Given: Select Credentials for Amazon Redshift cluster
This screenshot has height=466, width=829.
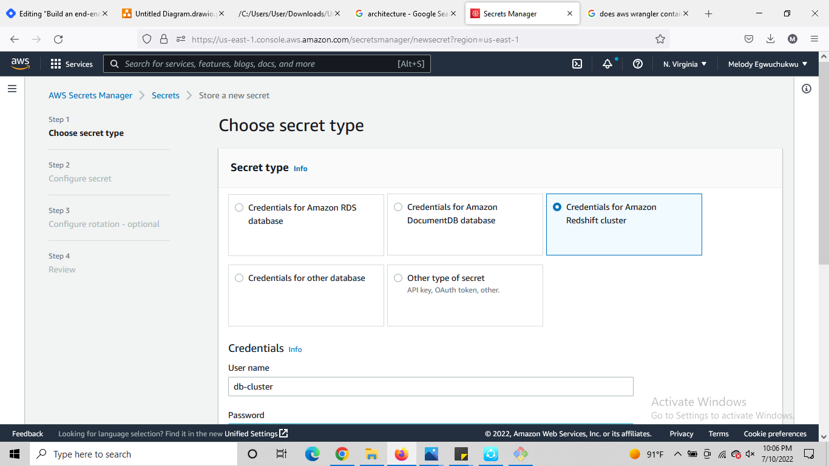Looking at the screenshot, I should (624, 225).
